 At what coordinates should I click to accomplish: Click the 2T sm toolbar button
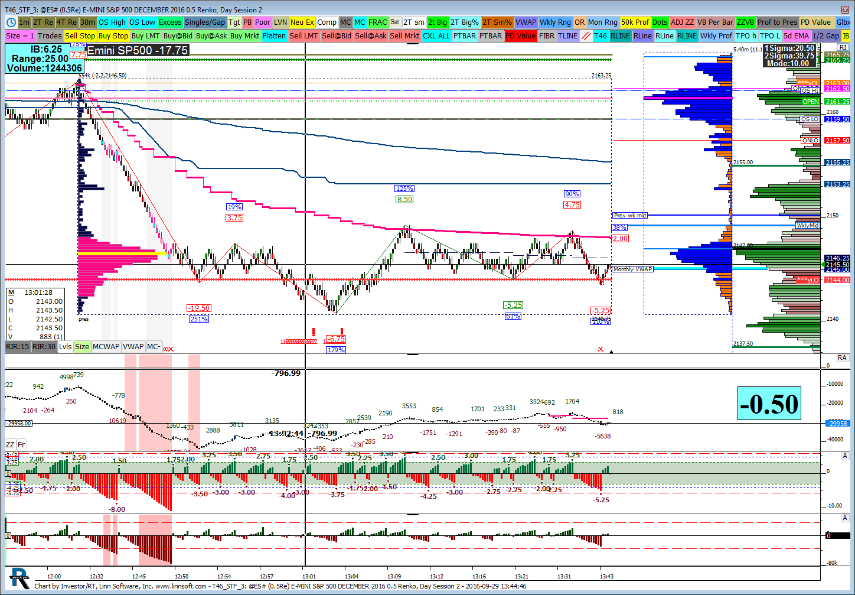(x=414, y=22)
